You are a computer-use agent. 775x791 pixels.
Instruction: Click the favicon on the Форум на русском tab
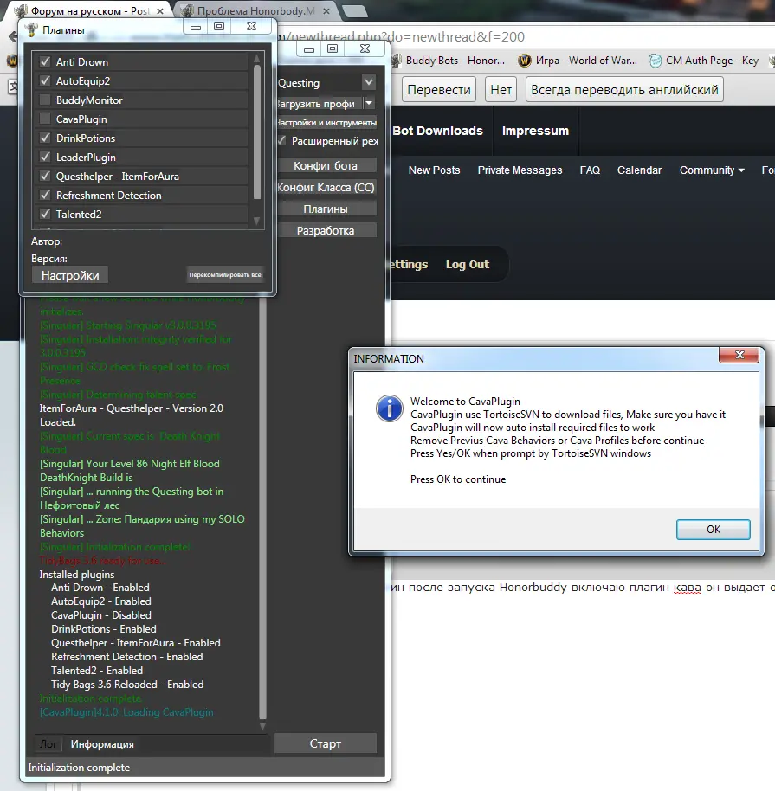(x=18, y=11)
